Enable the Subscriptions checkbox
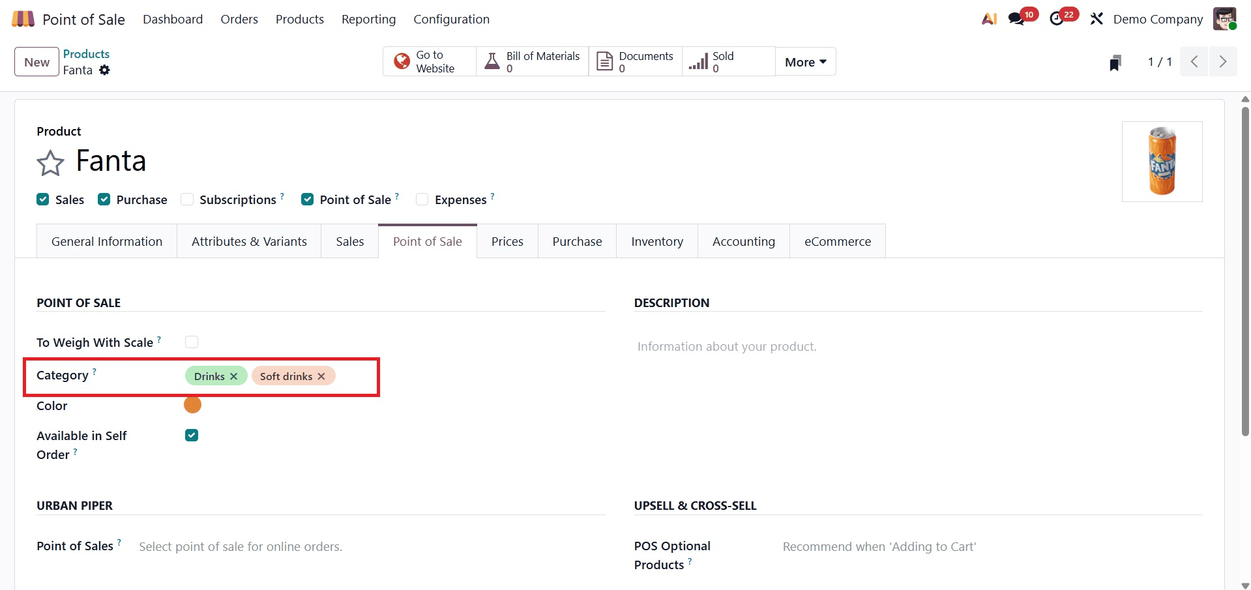Viewport: 1251px width, 590px height. click(187, 199)
